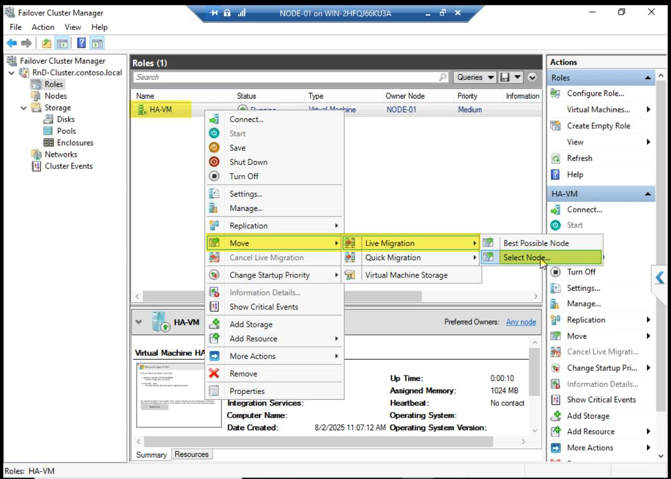Collapse the Storage tree node
The height and width of the screenshot is (479, 671).
tap(24, 108)
